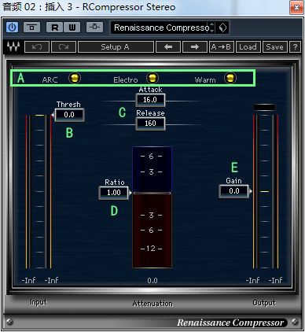Load previous preset with left arrow

168,47
